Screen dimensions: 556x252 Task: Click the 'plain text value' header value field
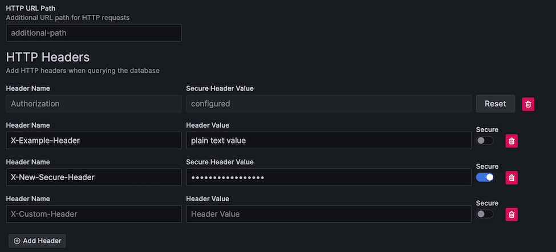pos(328,140)
